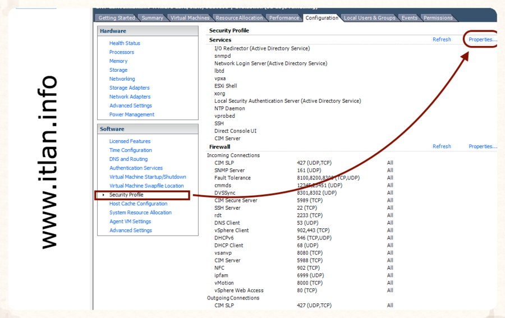The image size is (505, 318).
Task: Click Refresh link for Services
Action: pos(442,40)
